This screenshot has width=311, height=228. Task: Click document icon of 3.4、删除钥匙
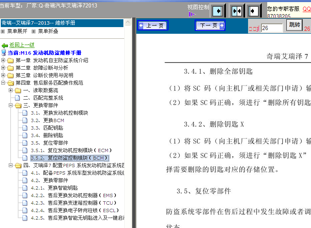click(x=25, y=135)
